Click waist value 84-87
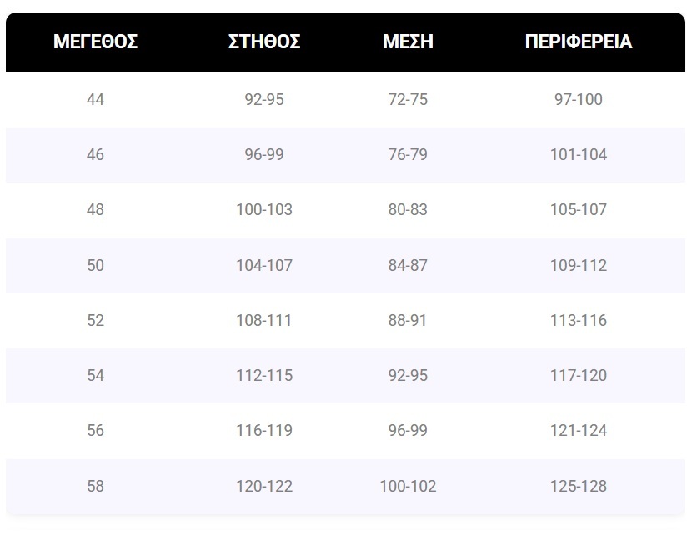 [x=408, y=266]
